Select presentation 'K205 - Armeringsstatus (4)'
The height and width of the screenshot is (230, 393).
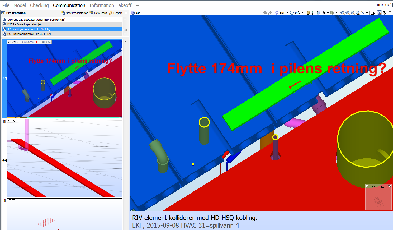coord(62,24)
